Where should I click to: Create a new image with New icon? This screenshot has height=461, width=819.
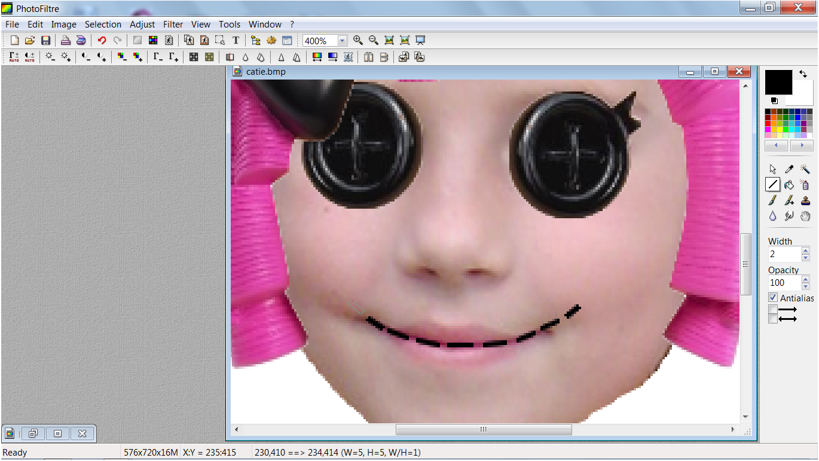[x=14, y=41]
